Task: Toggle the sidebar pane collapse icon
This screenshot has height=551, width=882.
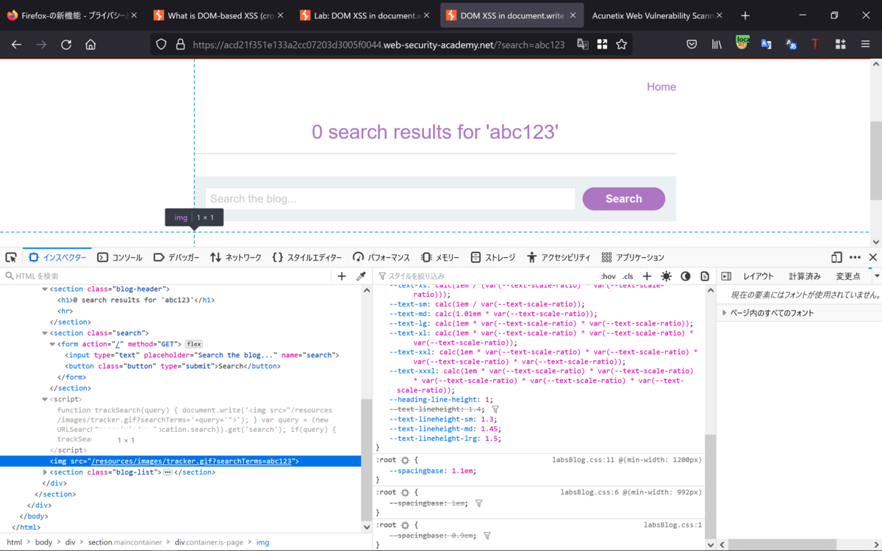Action: (726, 276)
